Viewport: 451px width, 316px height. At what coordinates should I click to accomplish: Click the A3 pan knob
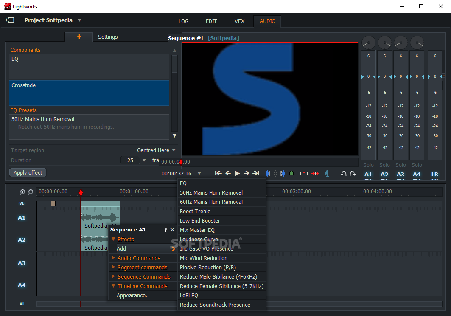pyautogui.click(x=401, y=43)
